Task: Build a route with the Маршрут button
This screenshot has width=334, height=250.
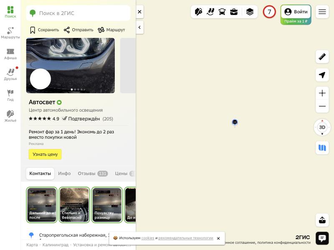Action: [x=111, y=30]
